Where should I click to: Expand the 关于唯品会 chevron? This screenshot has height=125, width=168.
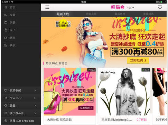(x=35, y=113)
